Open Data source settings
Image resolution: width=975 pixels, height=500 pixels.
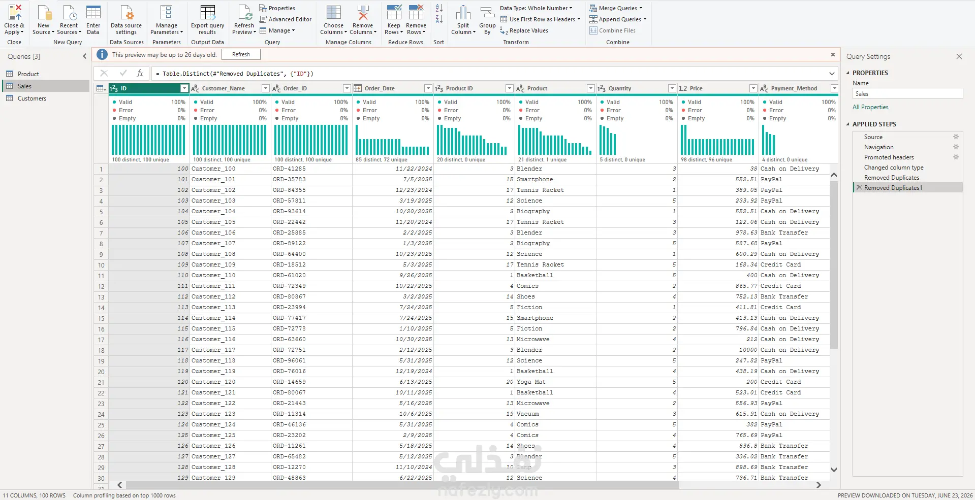[x=126, y=20]
